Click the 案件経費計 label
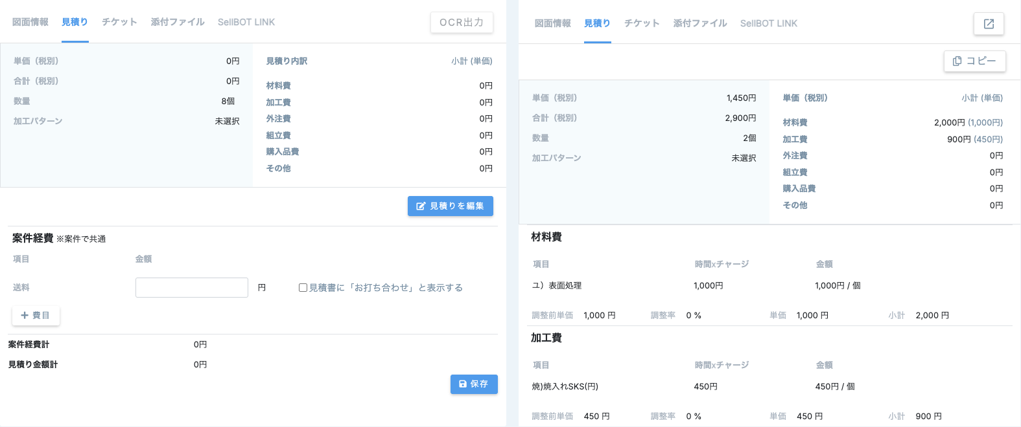 coord(29,344)
